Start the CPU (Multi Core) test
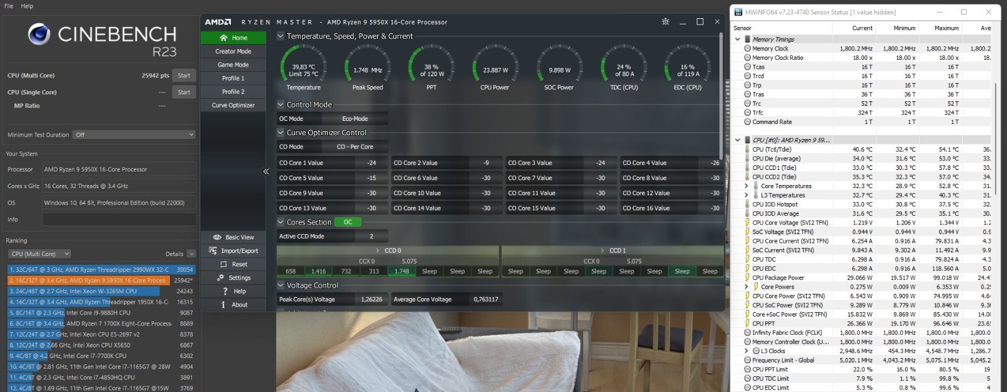 coord(184,76)
